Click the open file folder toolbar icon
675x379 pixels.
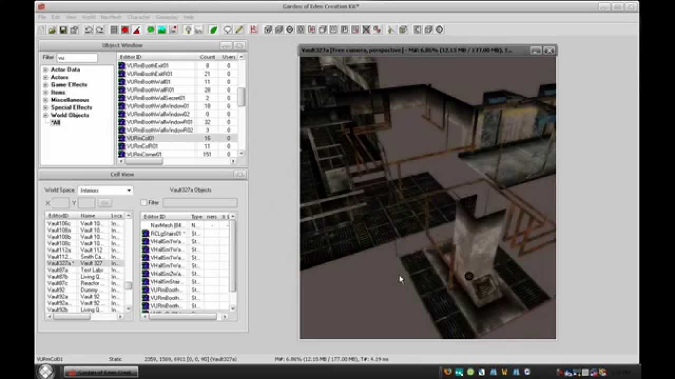click(x=52, y=30)
